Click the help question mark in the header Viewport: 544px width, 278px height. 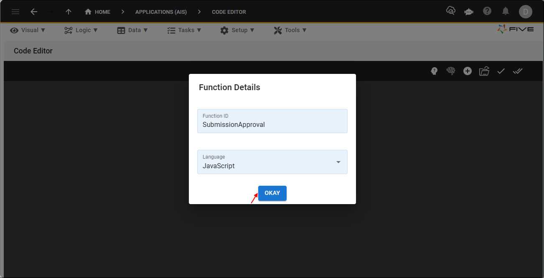[x=487, y=11]
